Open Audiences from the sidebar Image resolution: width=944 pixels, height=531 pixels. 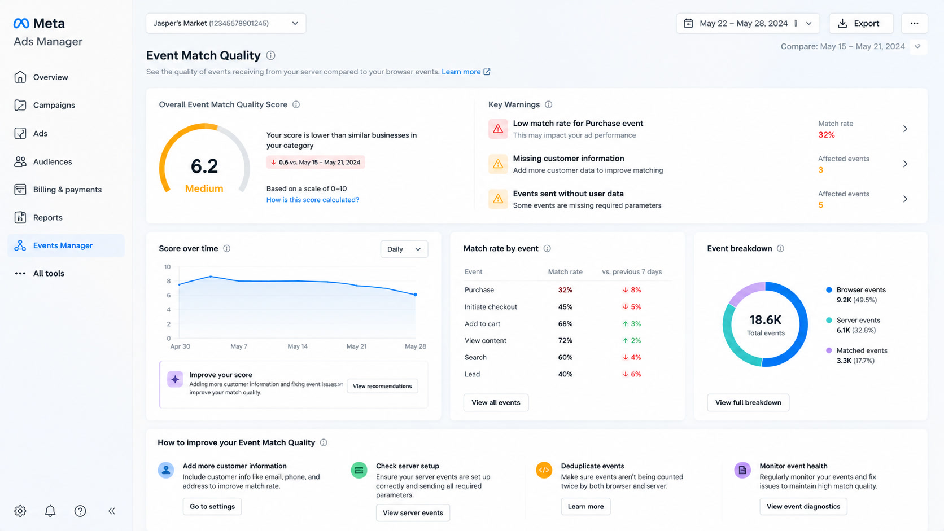(66, 161)
